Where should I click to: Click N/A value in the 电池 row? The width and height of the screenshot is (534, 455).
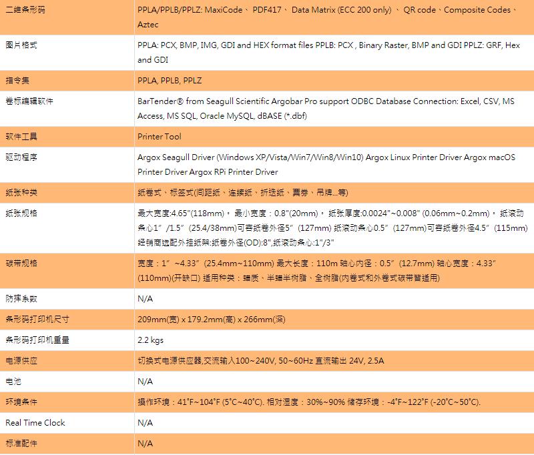click(x=145, y=381)
